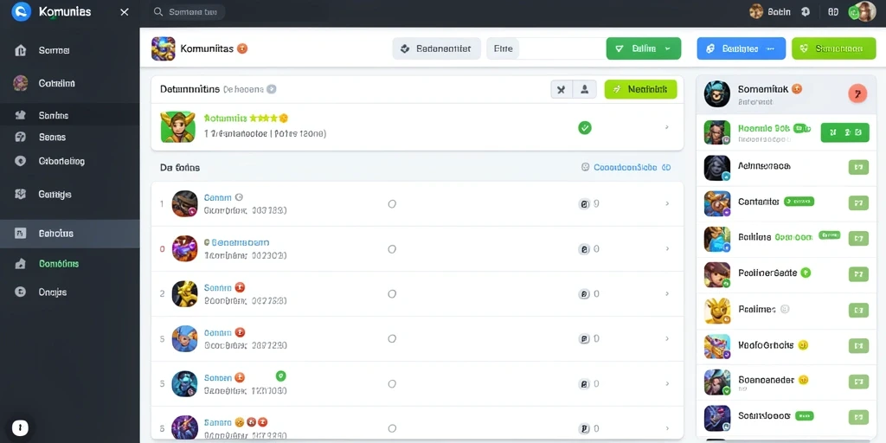The image size is (886, 443).
Task: Click coin icon in cowboy avatar row
Action: pos(584,204)
